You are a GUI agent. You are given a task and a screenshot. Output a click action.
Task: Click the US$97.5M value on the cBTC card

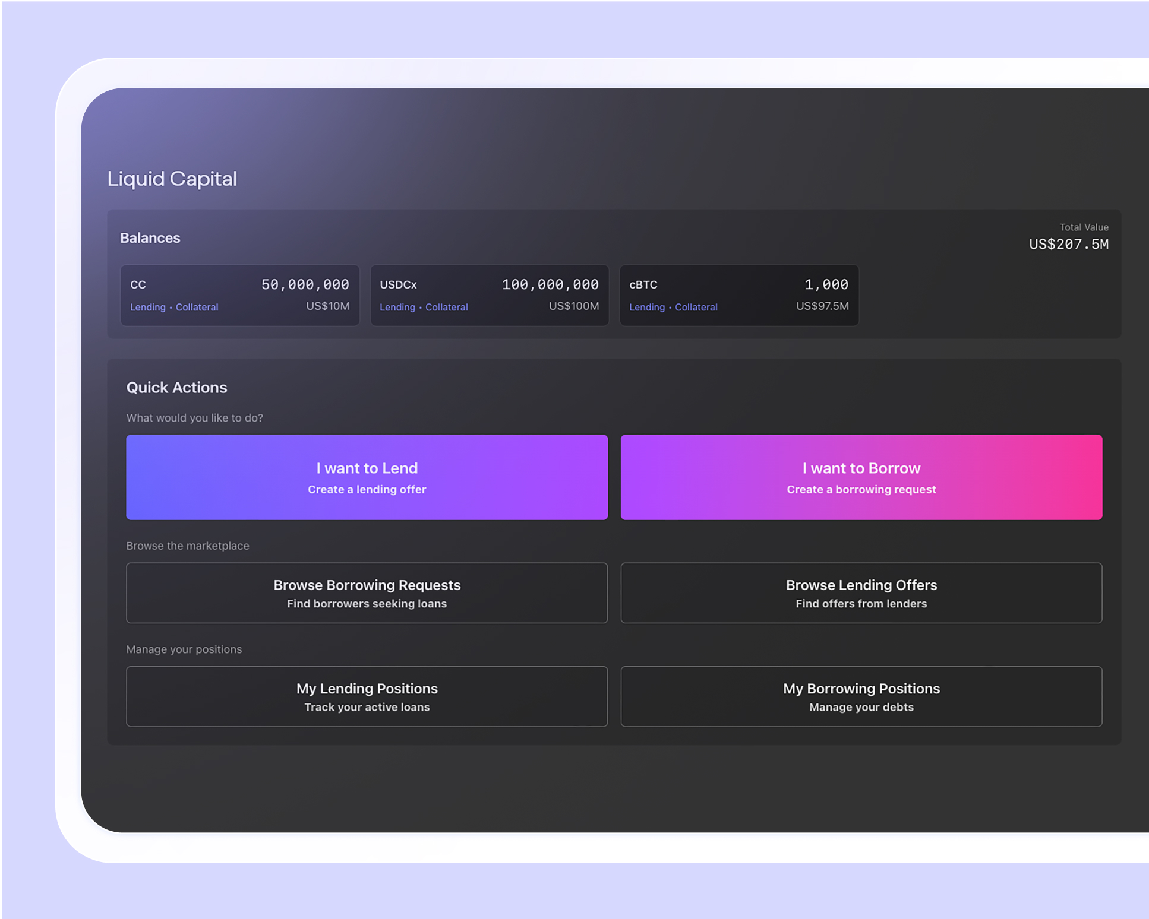[x=822, y=306]
